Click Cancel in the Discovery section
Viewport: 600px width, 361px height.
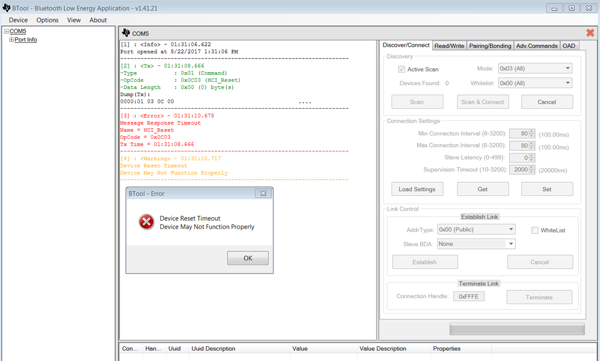pyautogui.click(x=547, y=102)
